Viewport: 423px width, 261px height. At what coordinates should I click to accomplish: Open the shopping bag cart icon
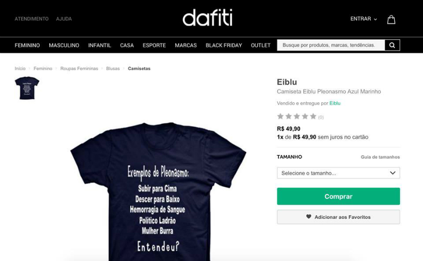(391, 20)
